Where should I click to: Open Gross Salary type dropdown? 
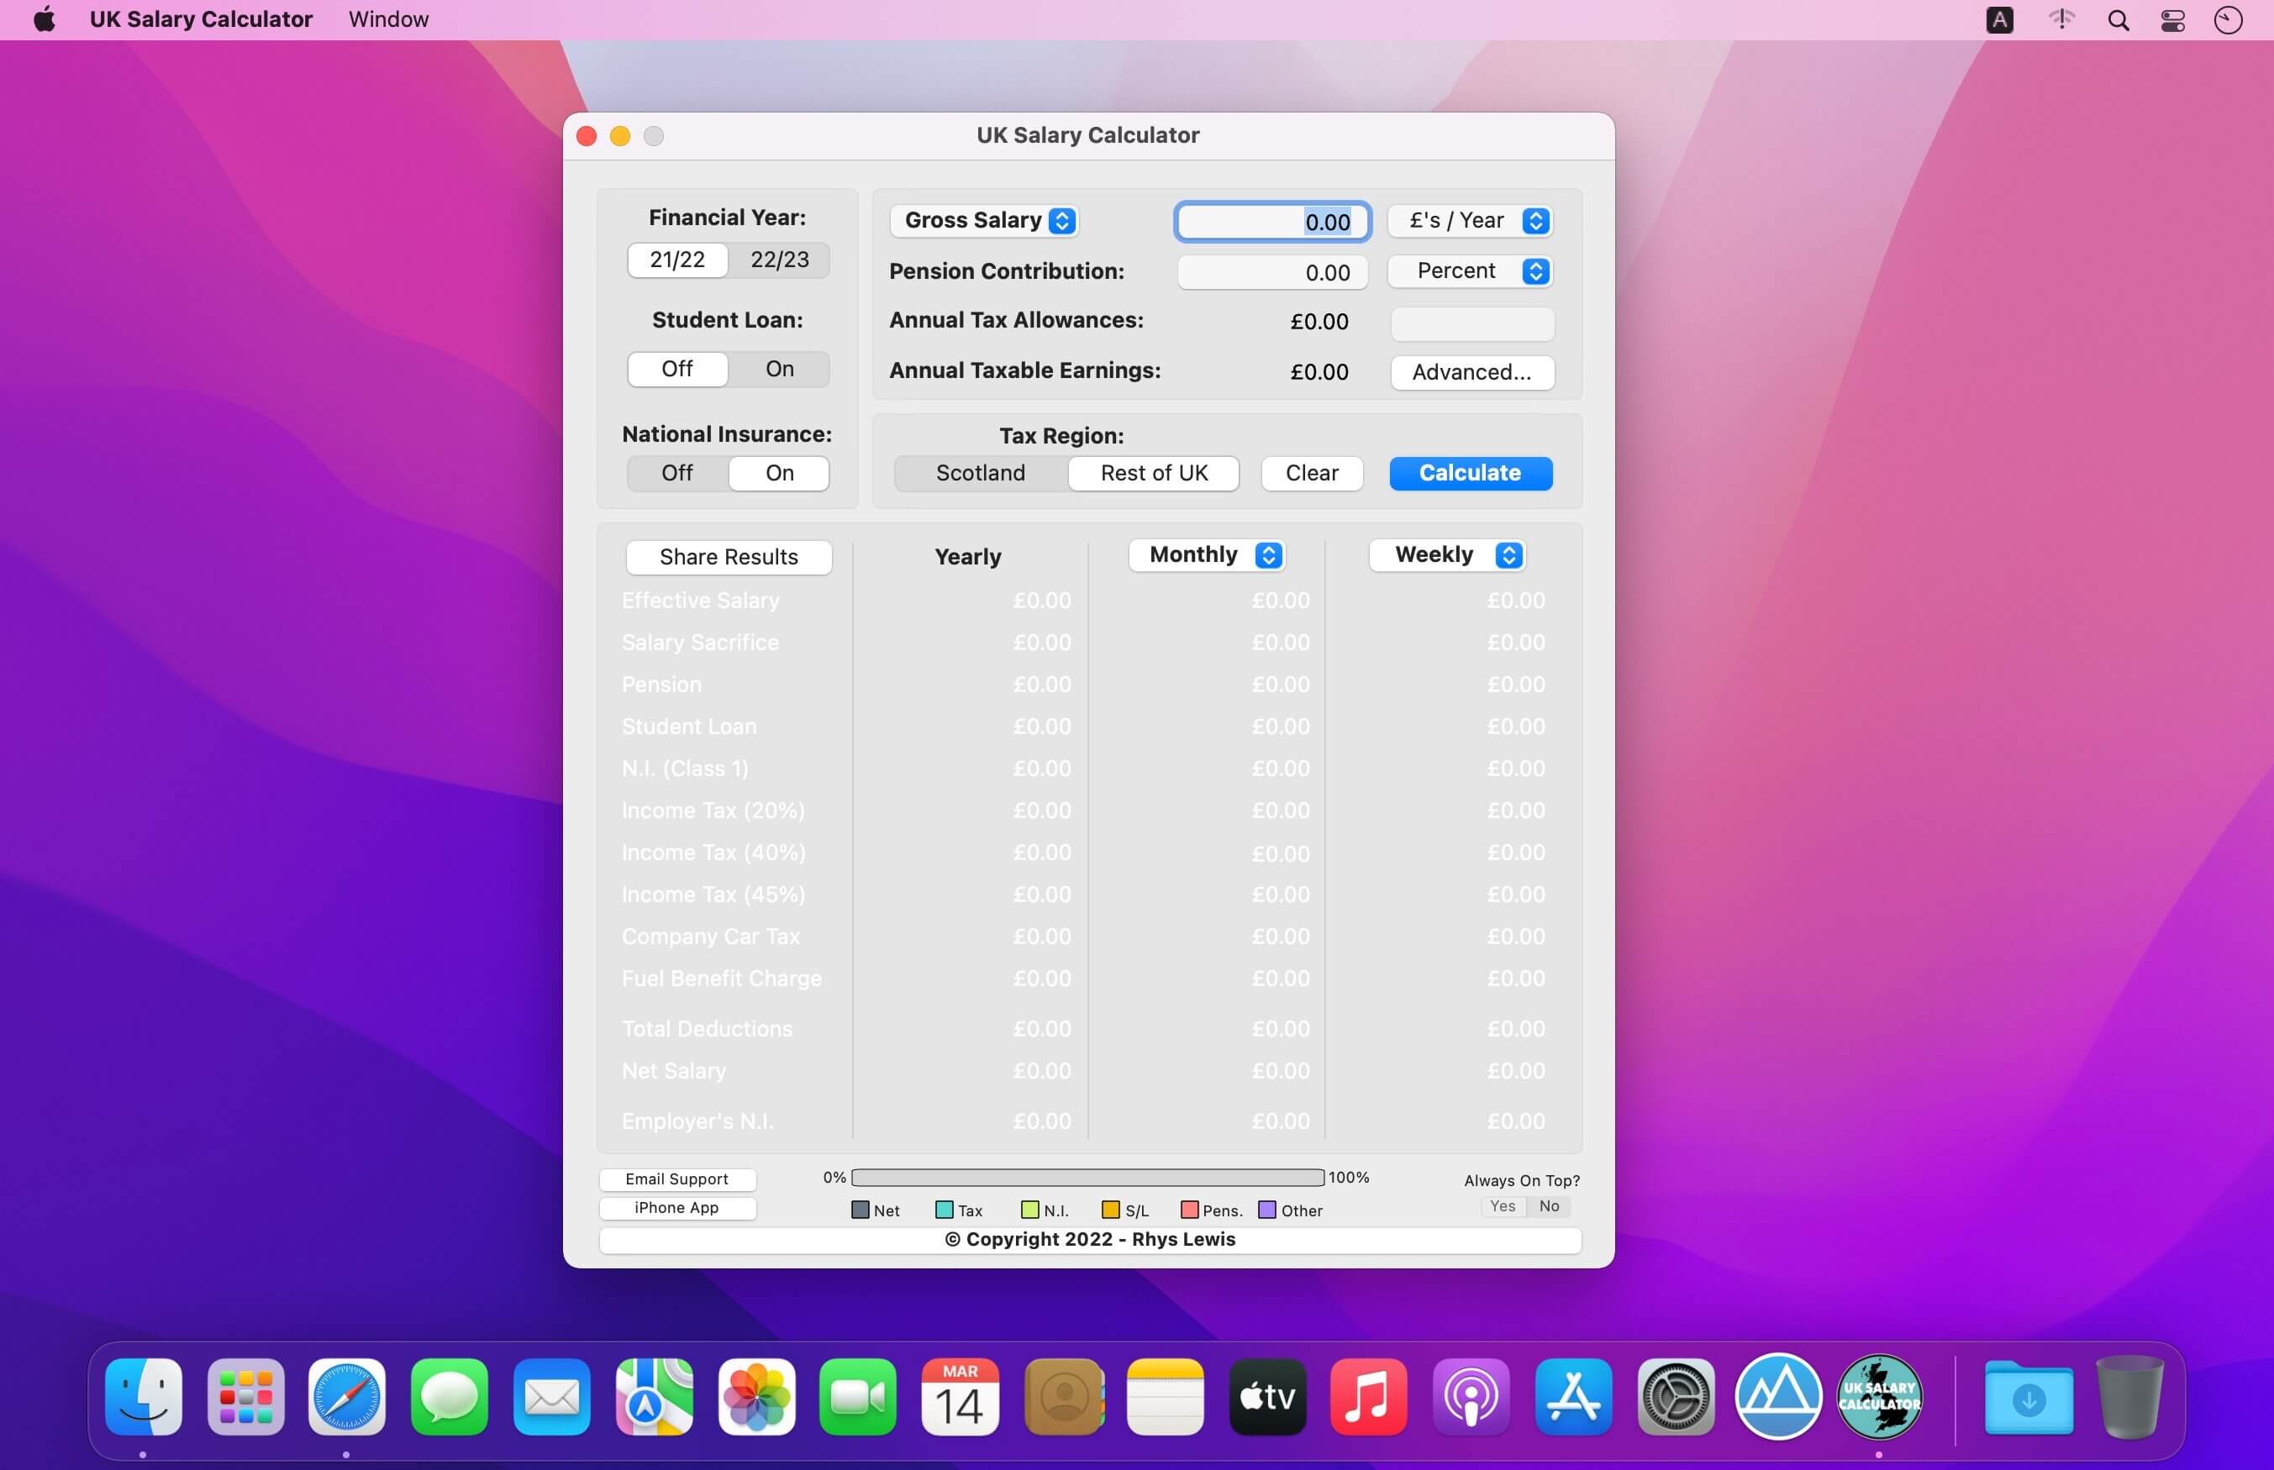pos(984,220)
